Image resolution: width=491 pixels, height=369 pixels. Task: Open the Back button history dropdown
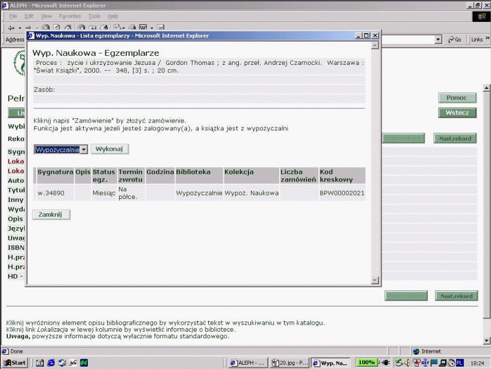coord(19,27)
